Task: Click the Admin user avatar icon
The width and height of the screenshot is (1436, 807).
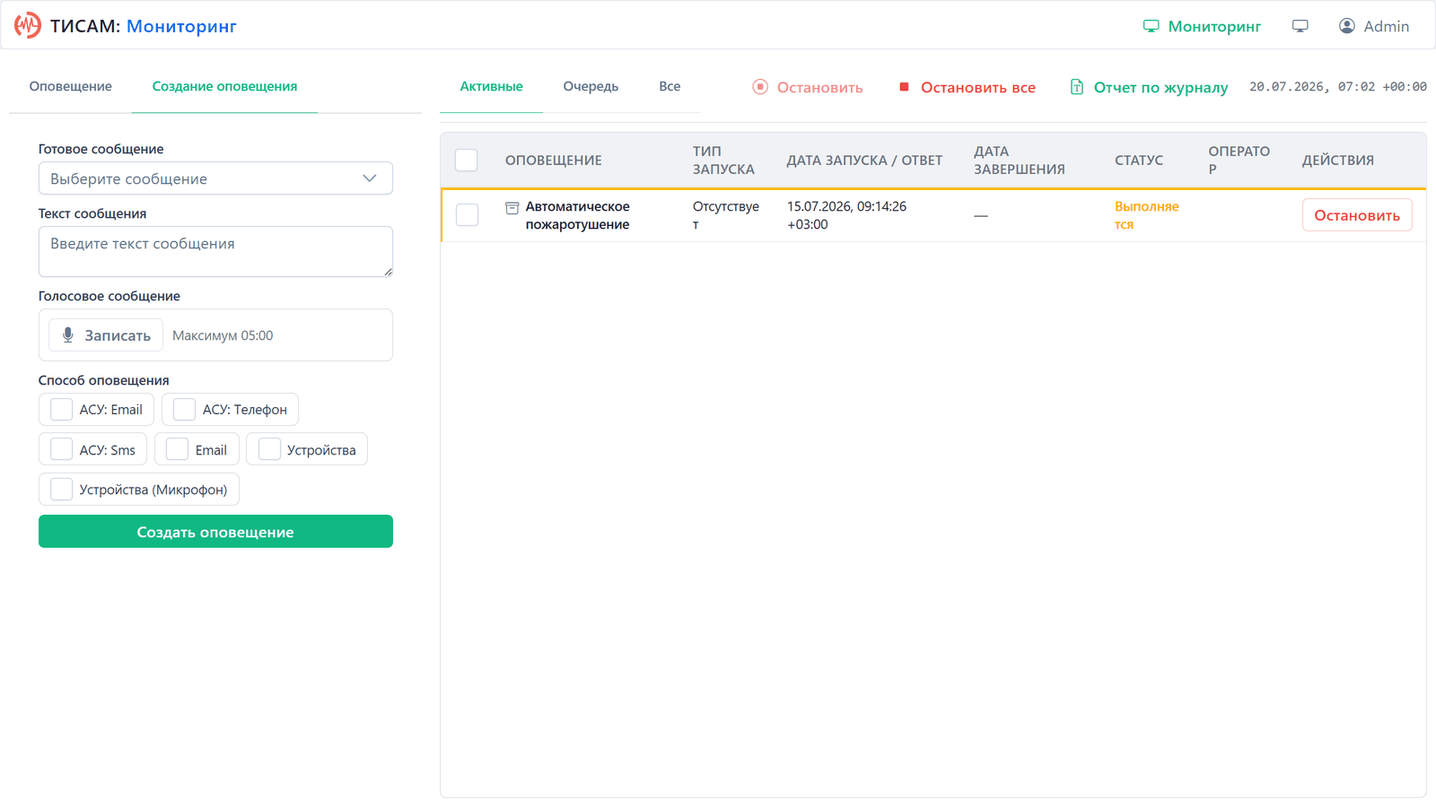Action: pos(1347,26)
